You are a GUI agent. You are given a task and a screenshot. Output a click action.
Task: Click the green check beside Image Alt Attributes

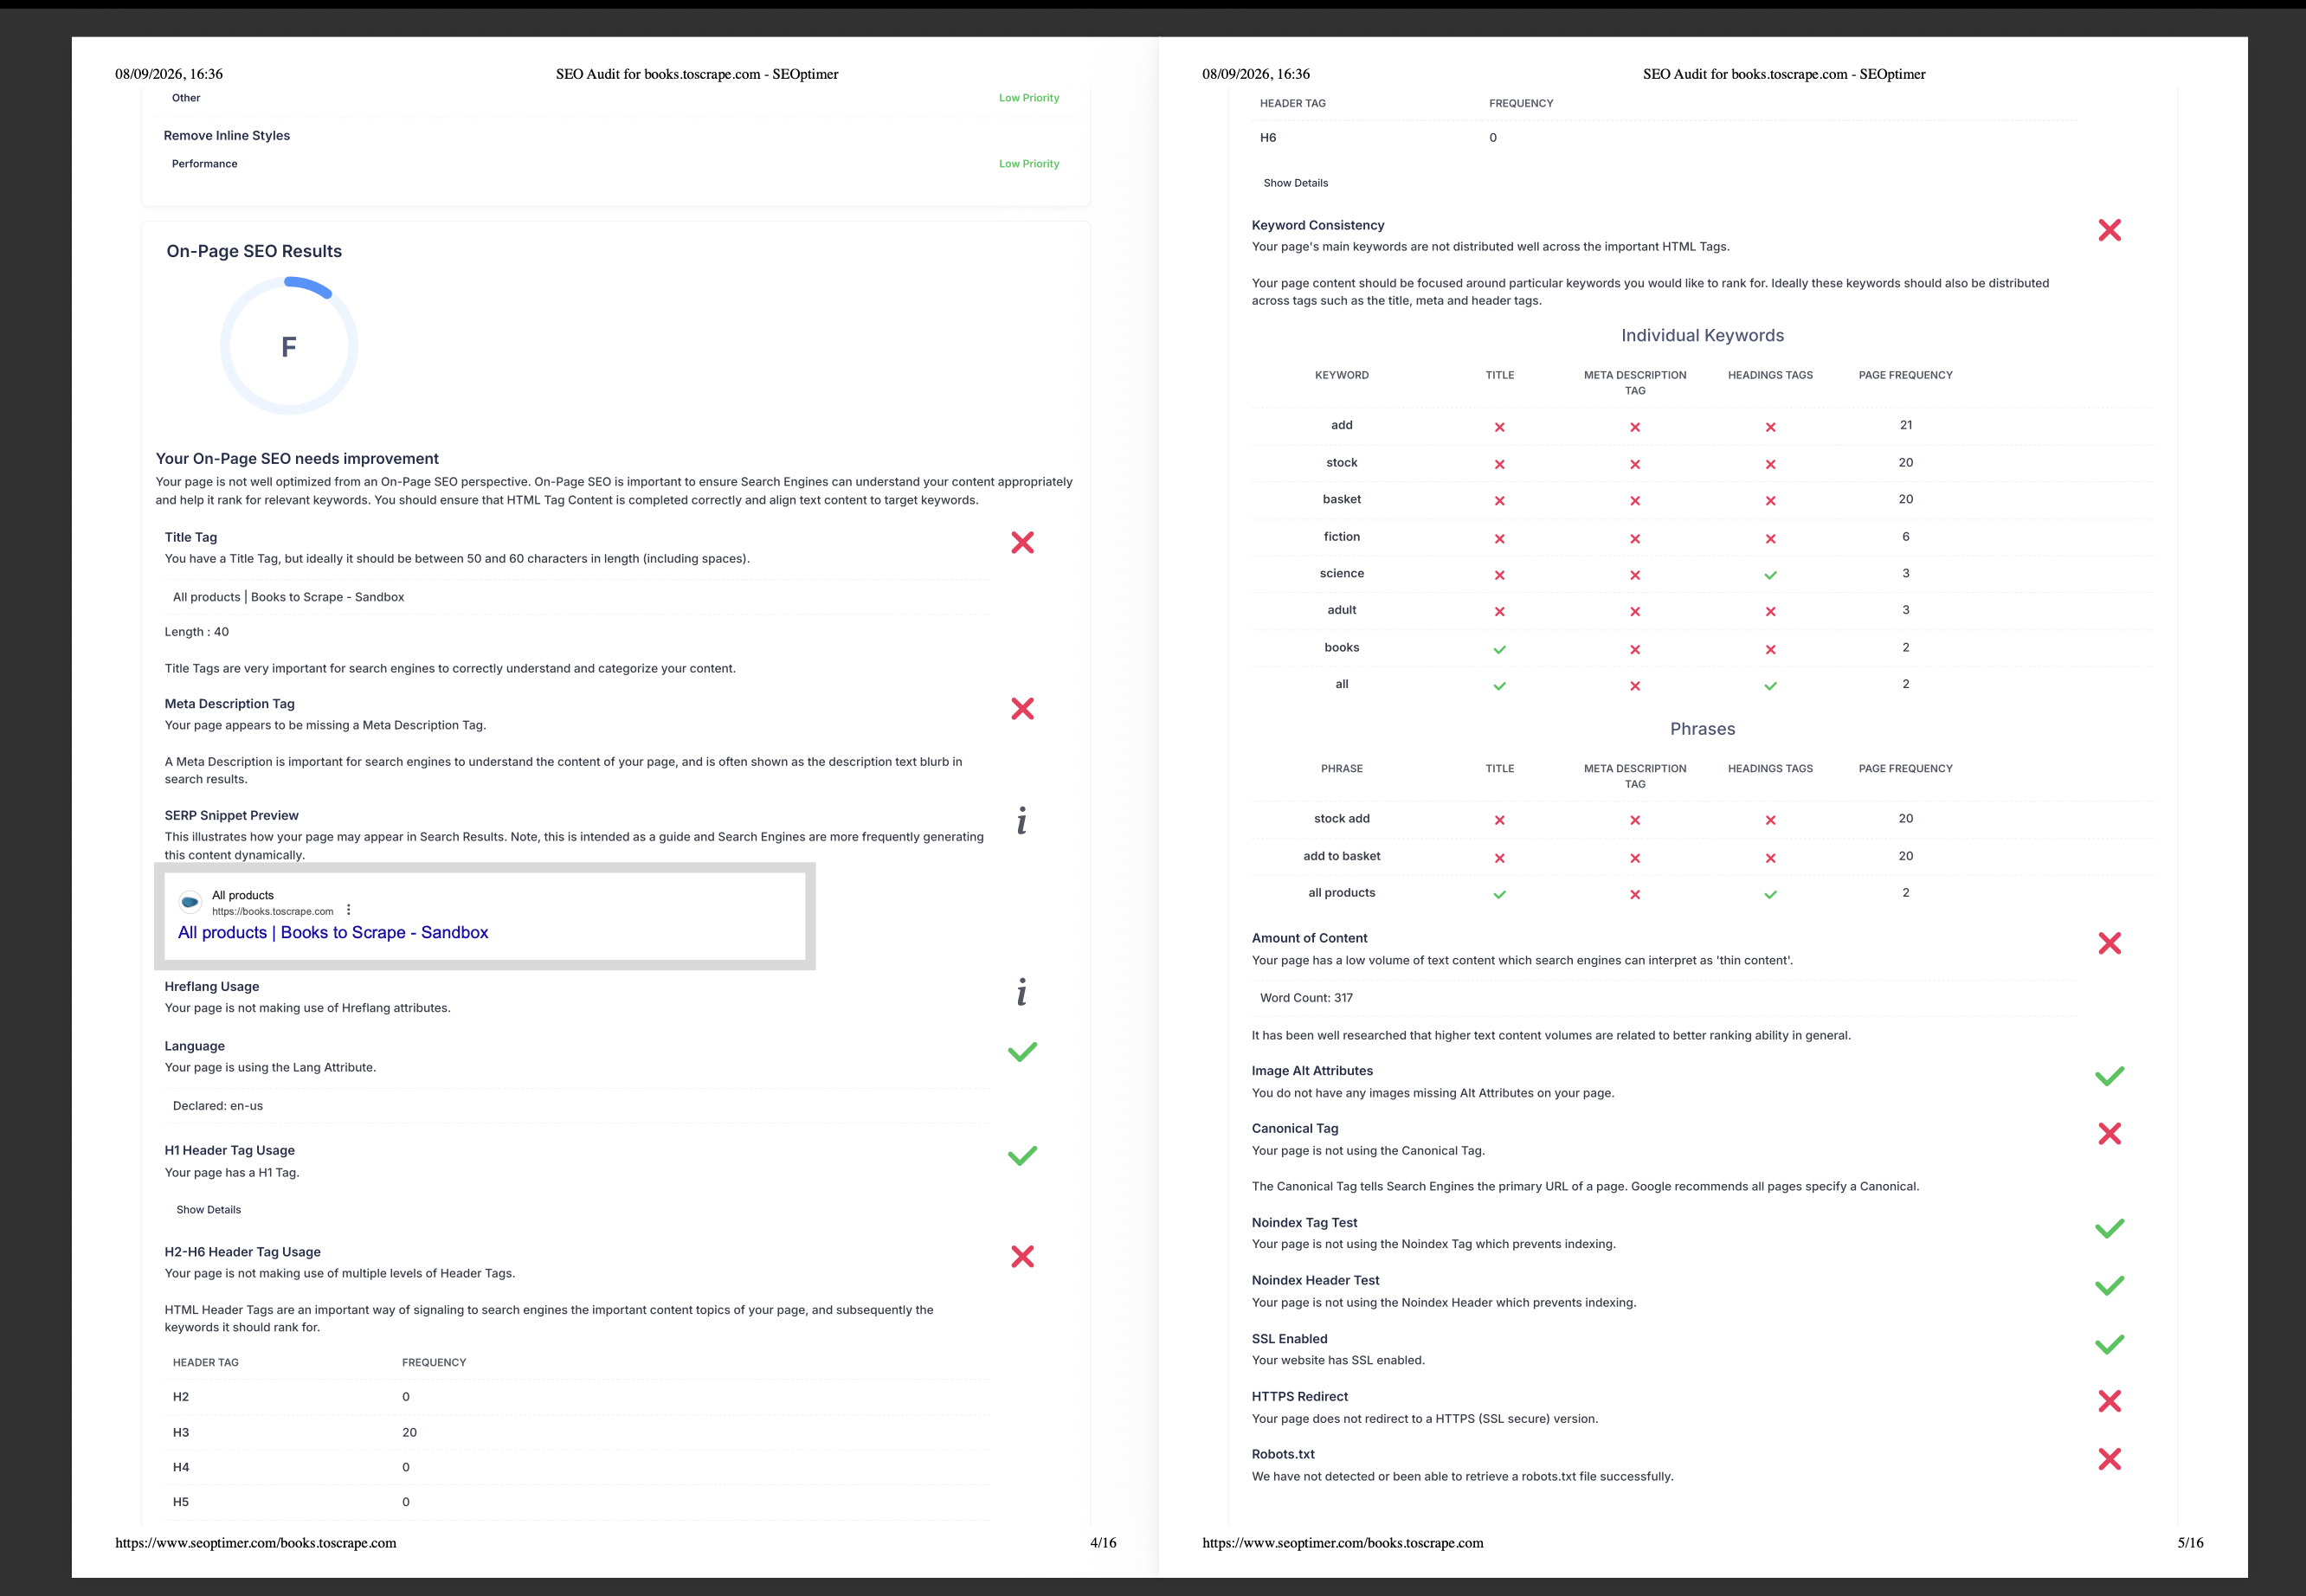click(x=2110, y=1076)
